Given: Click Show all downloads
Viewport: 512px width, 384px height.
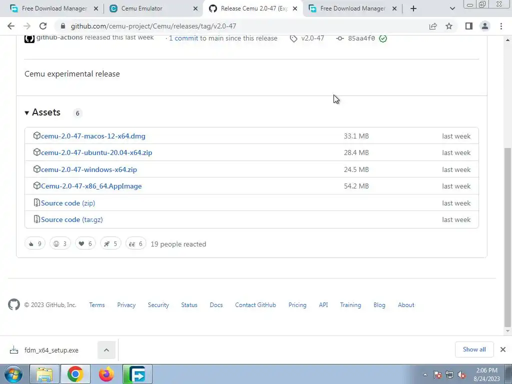Looking at the screenshot, I should pyautogui.click(x=474, y=349).
